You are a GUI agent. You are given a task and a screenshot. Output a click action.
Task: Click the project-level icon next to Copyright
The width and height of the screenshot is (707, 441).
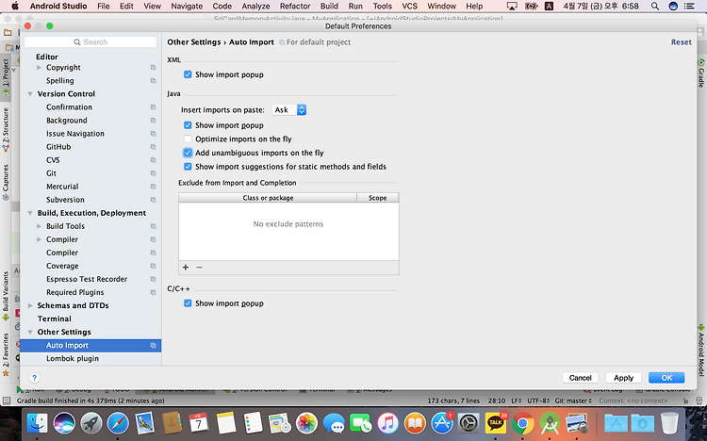click(154, 68)
